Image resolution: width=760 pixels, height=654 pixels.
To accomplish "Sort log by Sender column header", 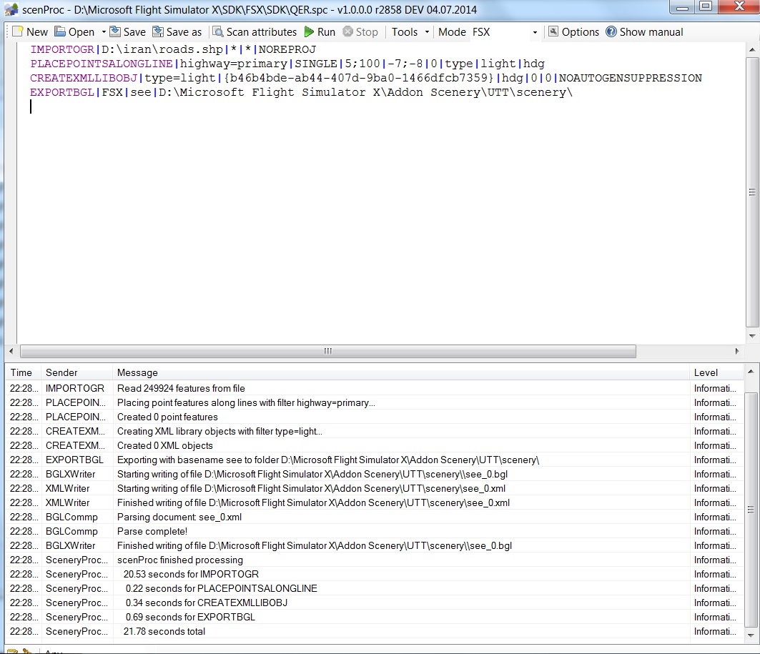I will coord(77,372).
